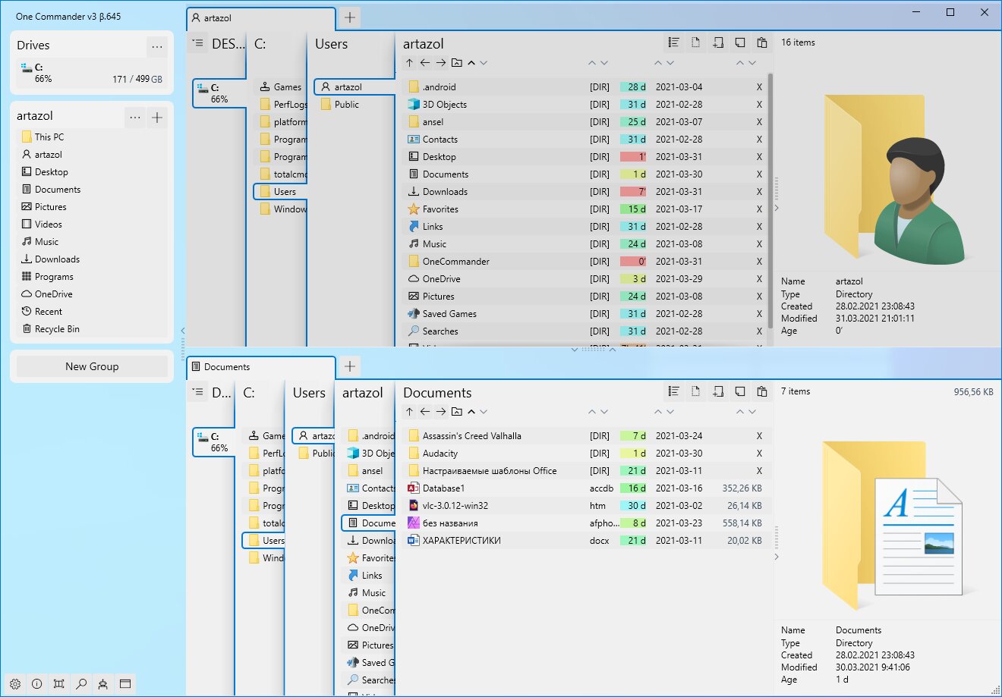Toggle the list view icon in artazol pane
Viewport: 1002px width, 697px height.
pyautogui.click(x=673, y=43)
